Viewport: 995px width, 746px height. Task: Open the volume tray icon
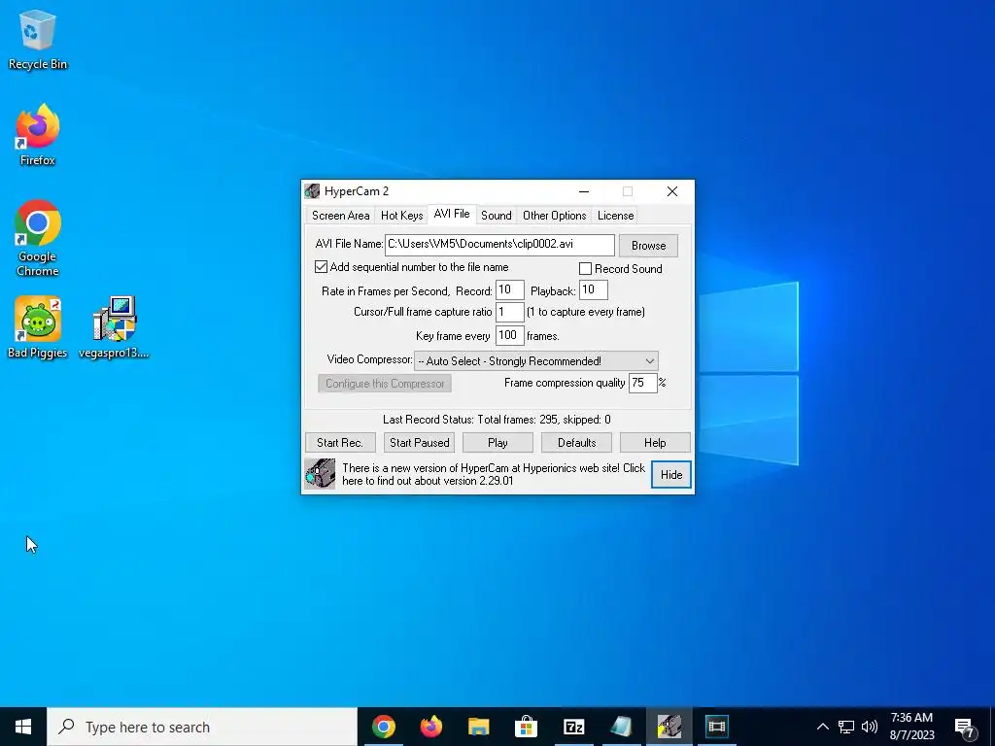pos(870,727)
